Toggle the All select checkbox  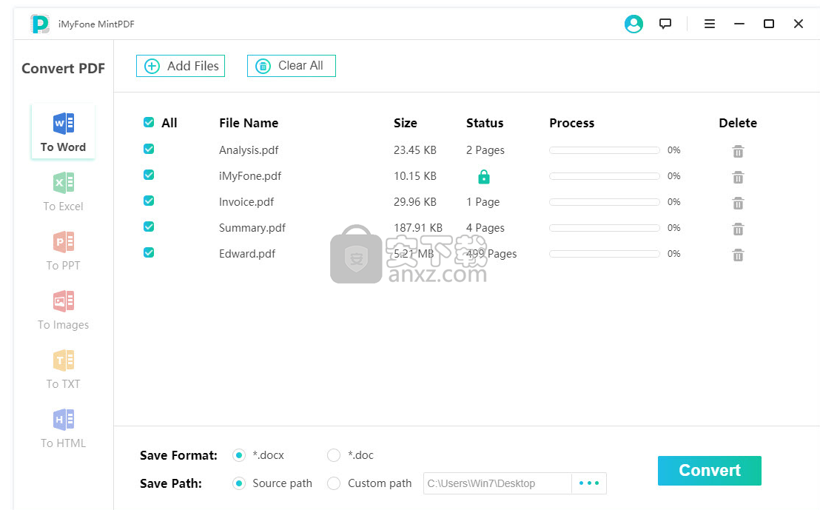click(x=149, y=122)
